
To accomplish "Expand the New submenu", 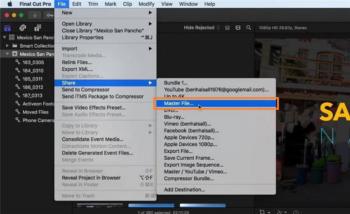I will pyautogui.click(x=105, y=13).
